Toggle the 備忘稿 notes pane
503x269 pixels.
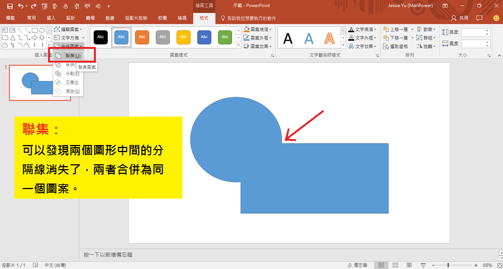[x=357, y=265]
